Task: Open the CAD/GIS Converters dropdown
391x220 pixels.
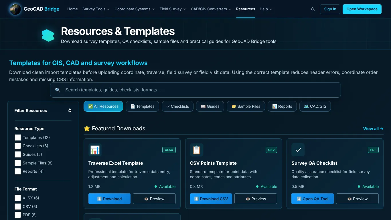Action: (x=211, y=9)
